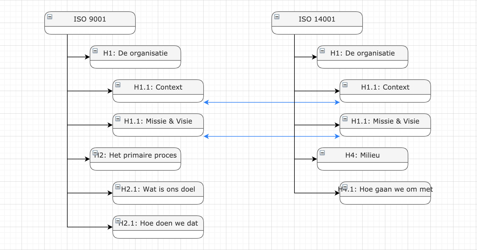Select the ISO 9001 title text
This screenshot has width=477, height=250.
90,19
